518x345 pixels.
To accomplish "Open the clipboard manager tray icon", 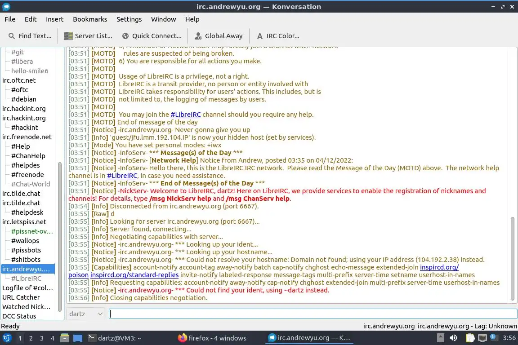I will (x=470, y=338).
